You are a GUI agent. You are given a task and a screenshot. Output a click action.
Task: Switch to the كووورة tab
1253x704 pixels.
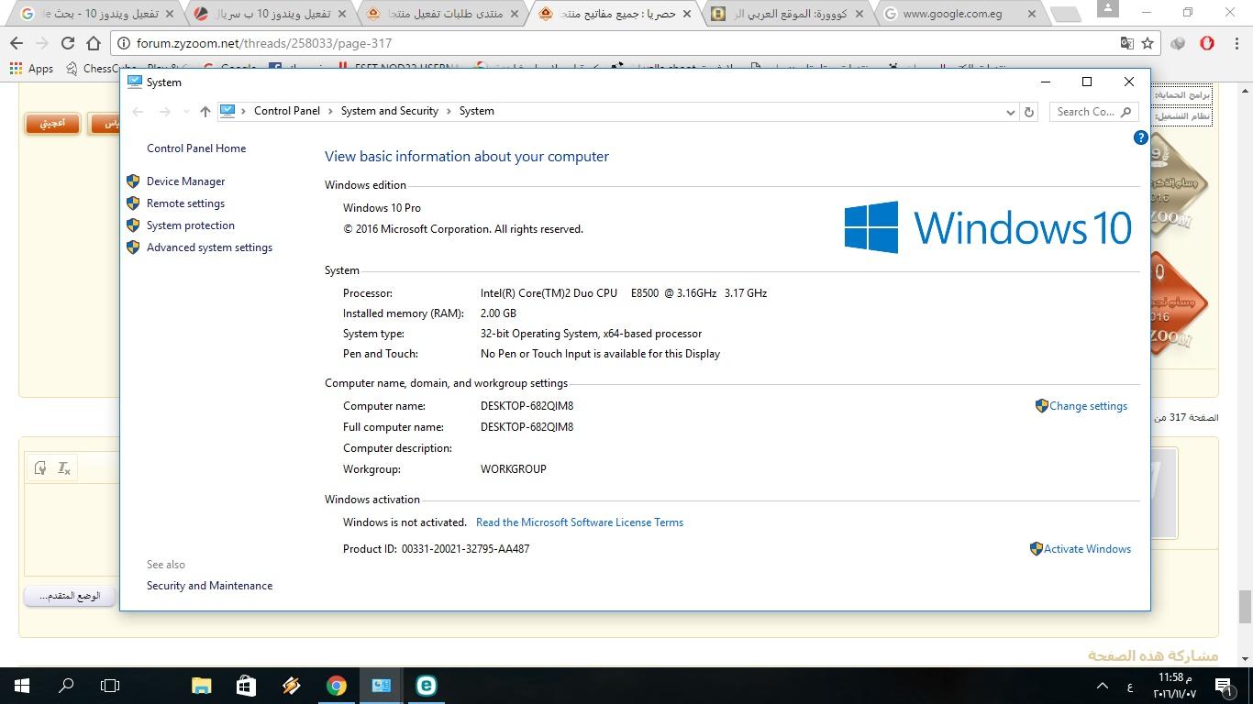(786, 14)
